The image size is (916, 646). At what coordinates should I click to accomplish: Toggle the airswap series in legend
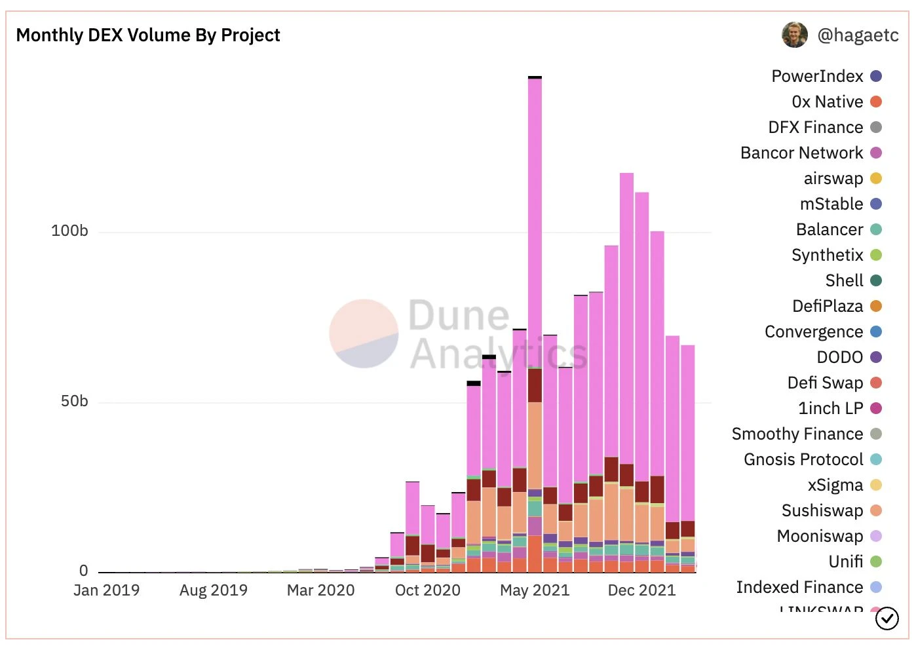pos(843,179)
